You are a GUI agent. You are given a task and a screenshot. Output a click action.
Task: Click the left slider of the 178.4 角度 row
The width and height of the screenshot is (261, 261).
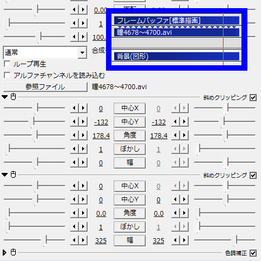(34, 135)
